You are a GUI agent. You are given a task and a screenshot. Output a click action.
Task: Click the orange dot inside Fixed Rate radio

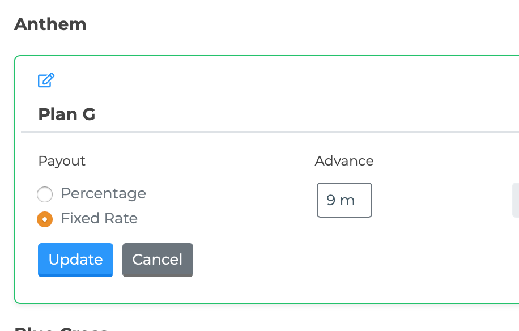tap(45, 219)
